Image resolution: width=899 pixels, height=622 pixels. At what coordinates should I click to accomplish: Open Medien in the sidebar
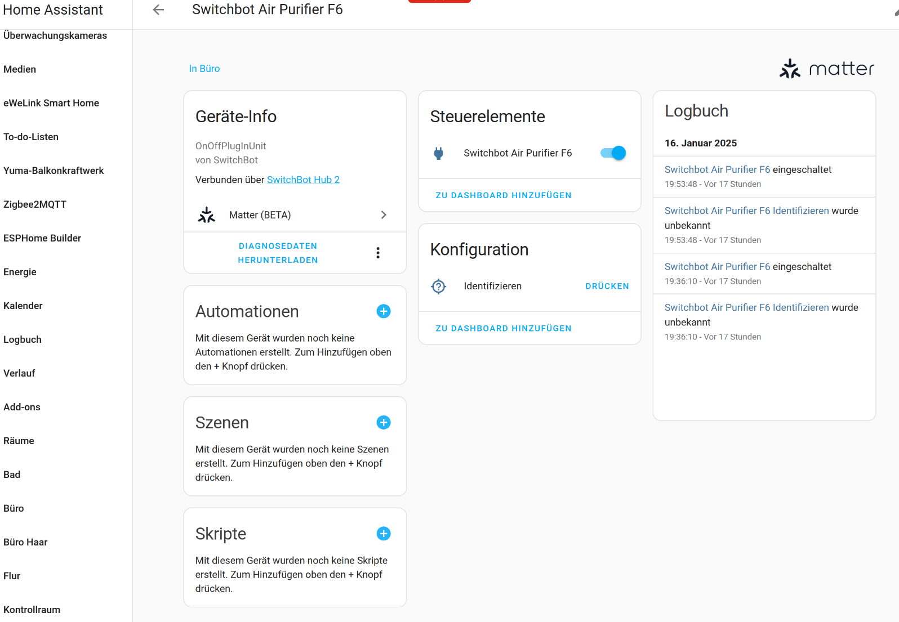click(x=20, y=69)
